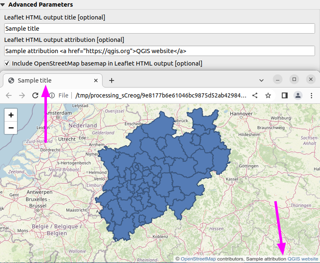320x263 pixels.
Task: Click the browser back arrow
Action: [9, 95]
